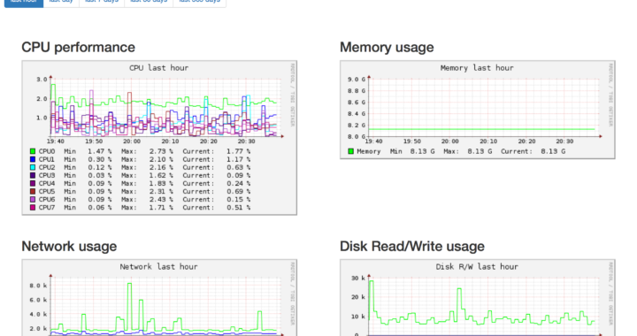Click the 'Memory last hour' chart title

(x=477, y=68)
